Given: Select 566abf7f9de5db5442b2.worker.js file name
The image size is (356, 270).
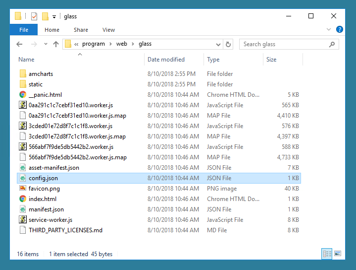Looking at the screenshot, I should (x=71, y=147).
